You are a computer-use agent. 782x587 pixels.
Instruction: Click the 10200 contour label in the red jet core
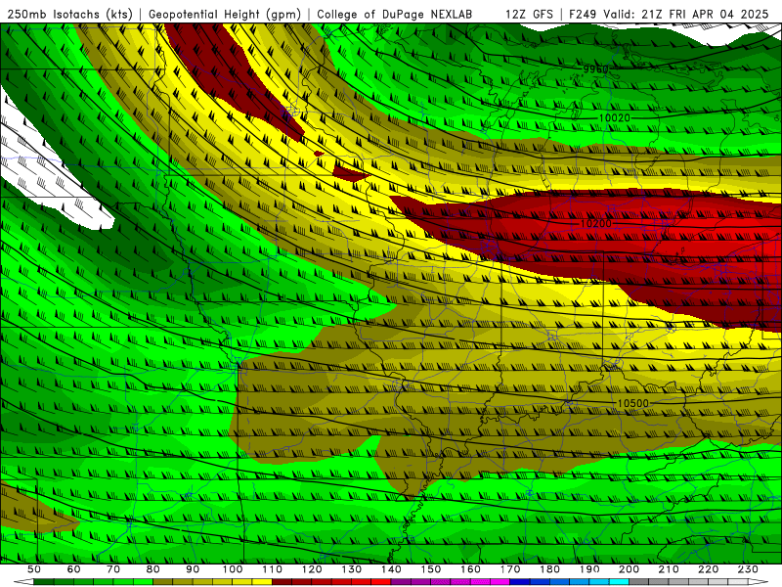596,223
